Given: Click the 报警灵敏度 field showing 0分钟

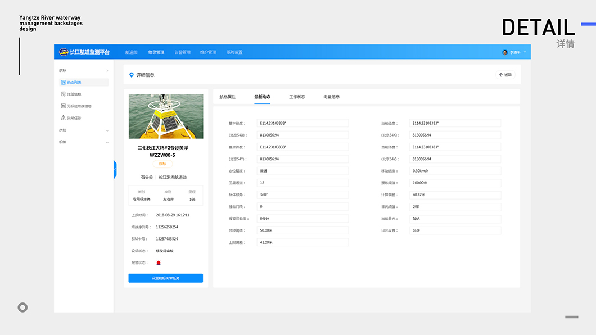Looking at the screenshot, I should tap(302, 219).
